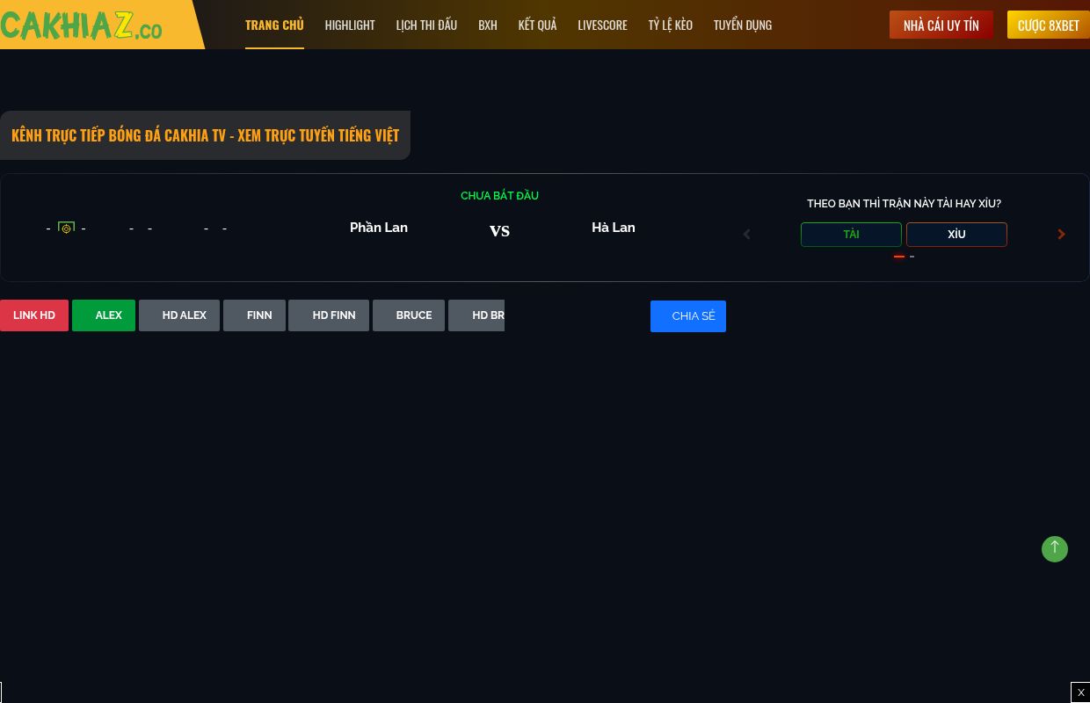Click the Phần Lan team name
Viewport: 1090px width, 703px height.
[379, 228]
